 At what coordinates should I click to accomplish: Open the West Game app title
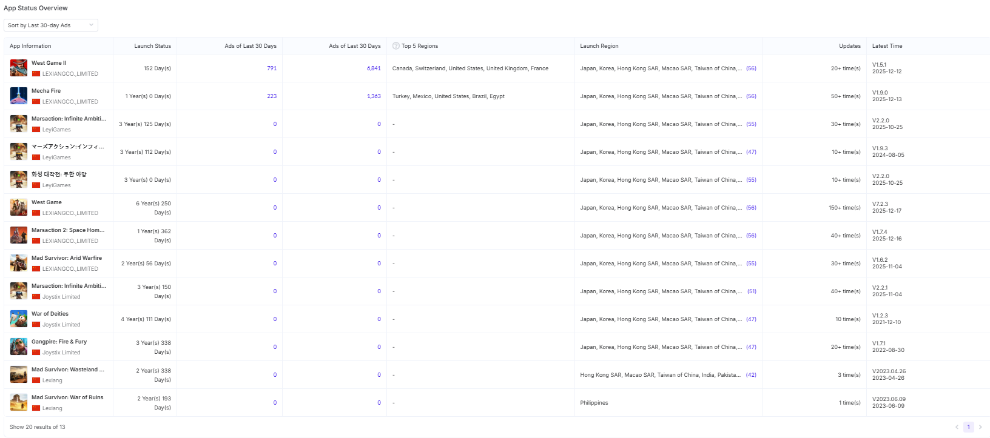(x=47, y=202)
